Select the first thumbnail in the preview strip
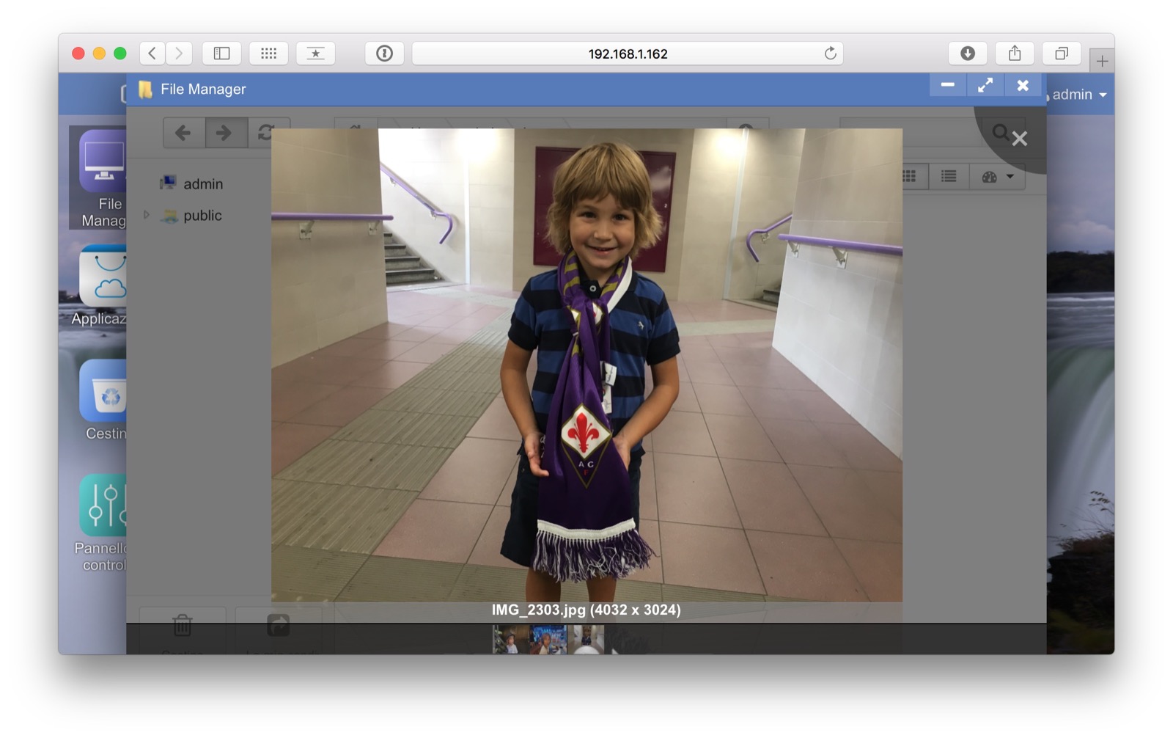Image resolution: width=1173 pixels, height=738 pixels. coord(511,640)
